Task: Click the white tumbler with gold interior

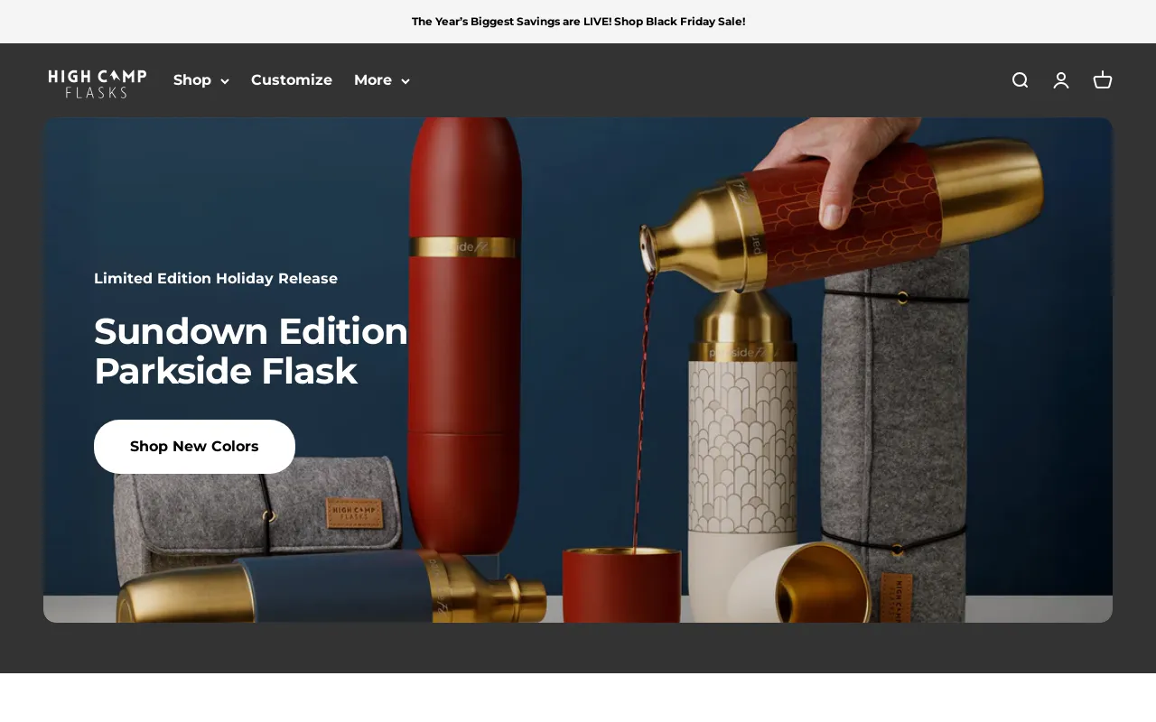Action: click(x=799, y=582)
